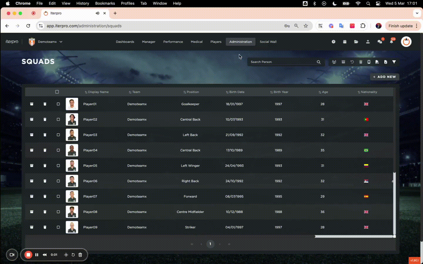Open the PDF export icon
Viewport: 423px width, 264px height.
pyautogui.click(x=377, y=62)
